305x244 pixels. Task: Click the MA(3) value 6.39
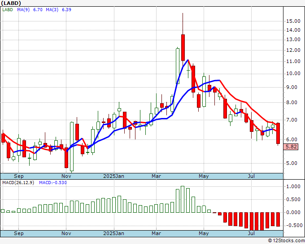click(66, 10)
